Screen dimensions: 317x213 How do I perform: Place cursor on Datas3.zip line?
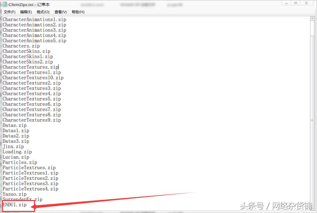click(16, 141)
